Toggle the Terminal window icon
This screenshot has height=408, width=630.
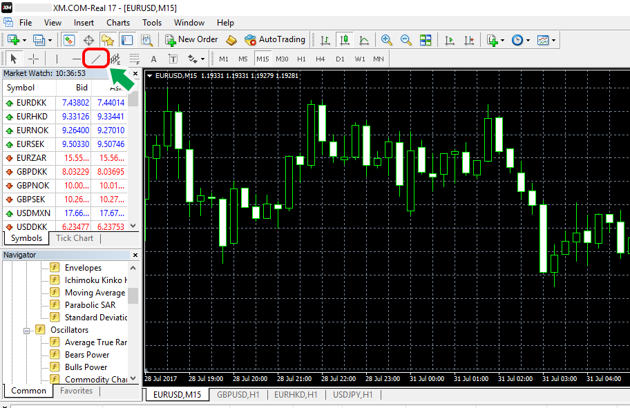(x=127, y=40)
